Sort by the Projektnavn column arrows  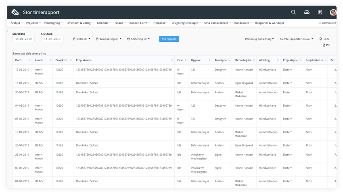pyautogui.click(x=172, y=60)
